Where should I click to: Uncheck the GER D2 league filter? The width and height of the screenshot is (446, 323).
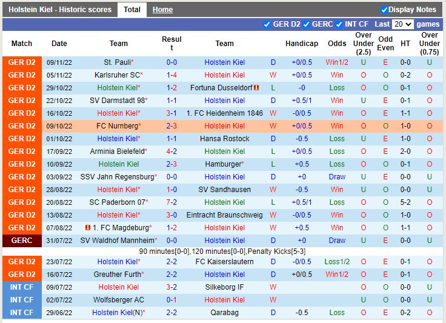[x=267, y=24]
